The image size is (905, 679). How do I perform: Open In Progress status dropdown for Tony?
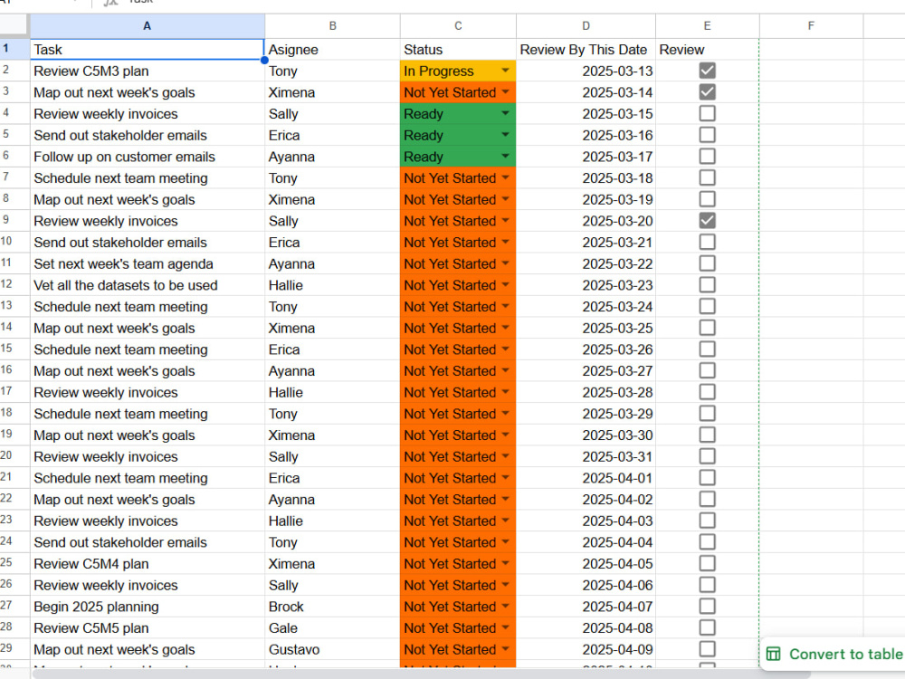click(505, 71)
